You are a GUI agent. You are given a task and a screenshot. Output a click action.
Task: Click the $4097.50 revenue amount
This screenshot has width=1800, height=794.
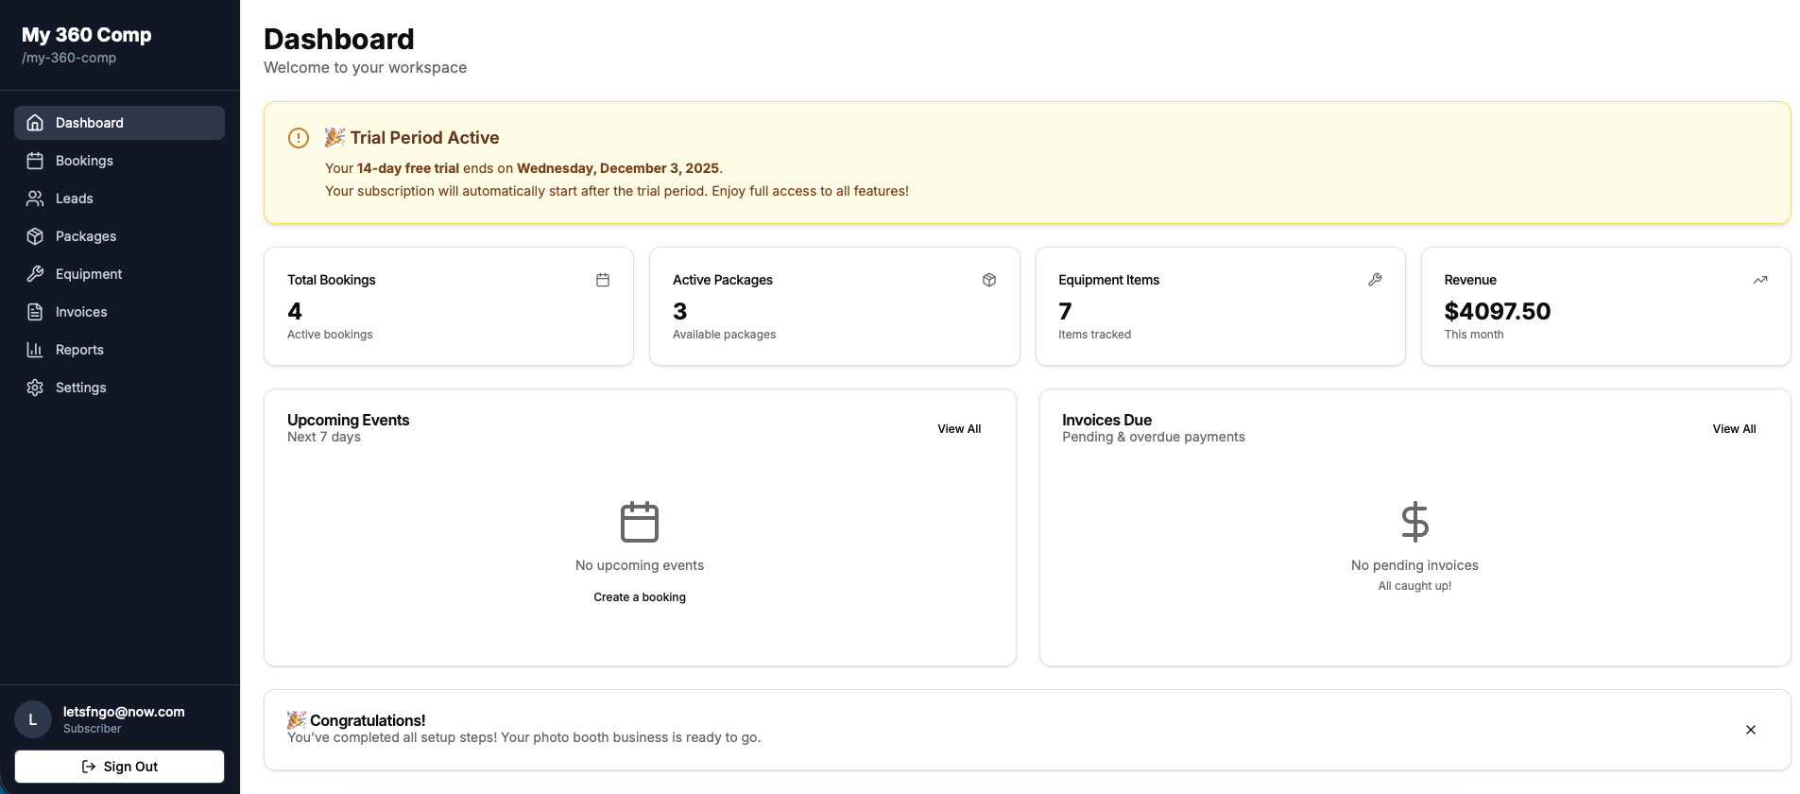1498,311
